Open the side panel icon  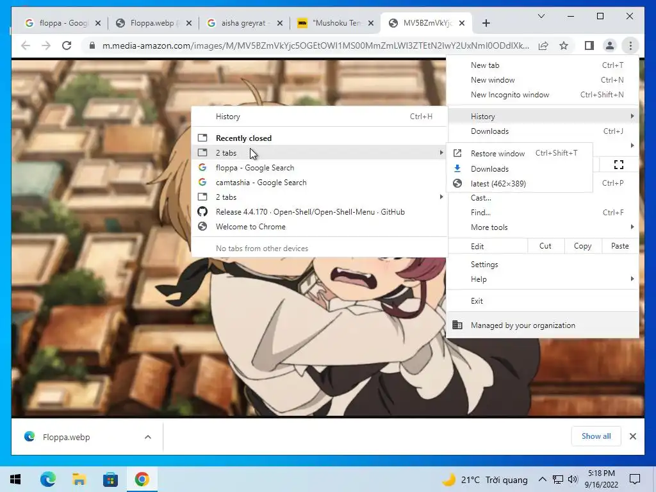pos(589,45)
